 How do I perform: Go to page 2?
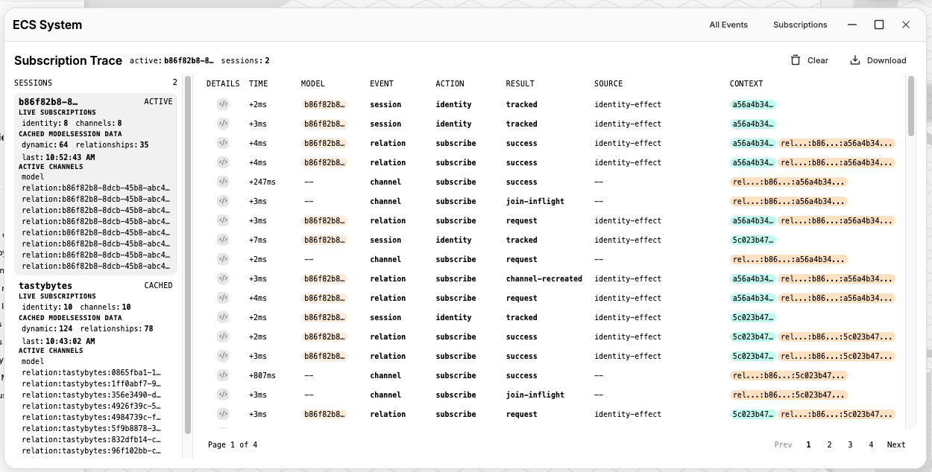(x=829, y=444)
